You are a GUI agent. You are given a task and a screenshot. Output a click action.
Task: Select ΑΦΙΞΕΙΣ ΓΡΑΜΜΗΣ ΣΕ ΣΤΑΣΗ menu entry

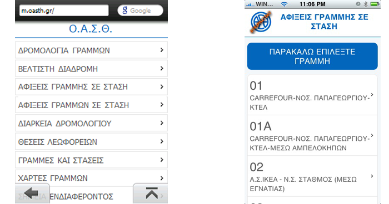point(91,87)
